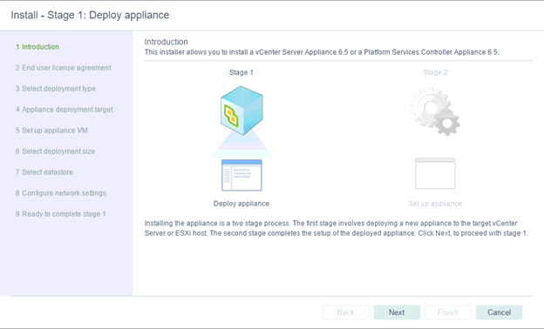This screenshot has height=329, width=544.
Task: Click the Next button
Action: (x=397, y=312)
